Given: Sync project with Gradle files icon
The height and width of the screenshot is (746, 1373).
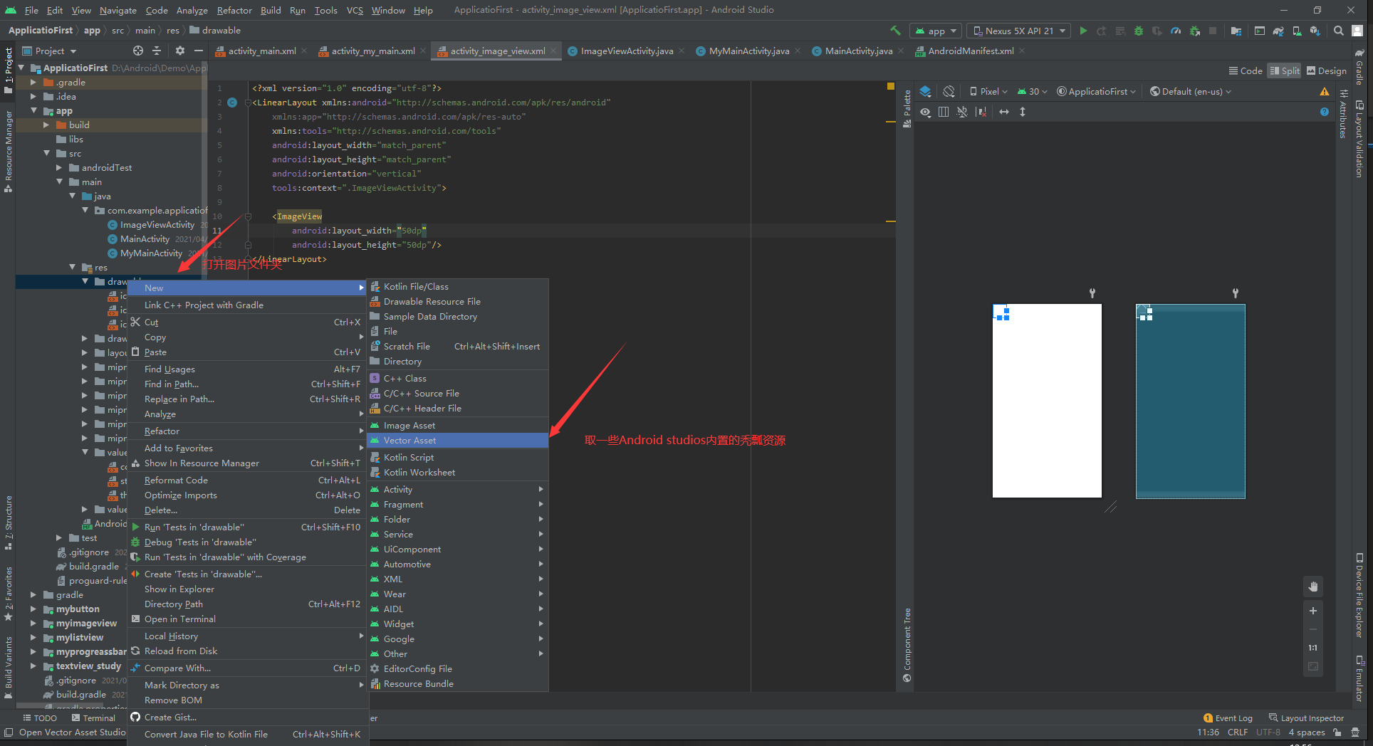Looking at the screenshot, I should [1278, 31].
